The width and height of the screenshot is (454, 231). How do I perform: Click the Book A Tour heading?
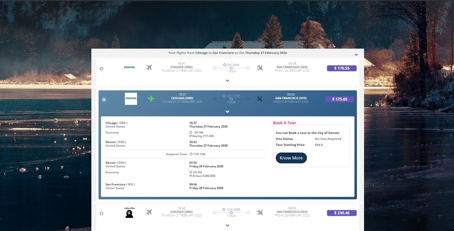coord(284,123)
